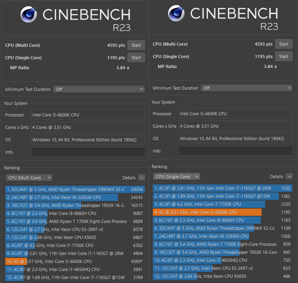This screenshot has width=298, height=283.
Task: Click 3.84 x MP Ratio in left panel
Action: pyautogui.click(x=123, y=68)
